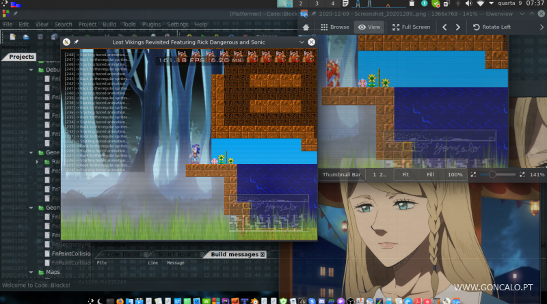Screen dimensions: 547x304
Task: Open the Lost Vikings window app icon menu
Action: pos(66,42)
